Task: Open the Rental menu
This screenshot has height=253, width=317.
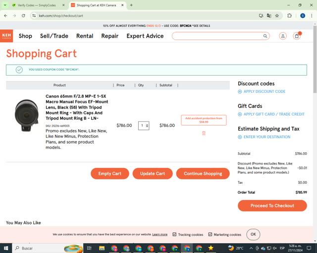Action: point(85,36)
